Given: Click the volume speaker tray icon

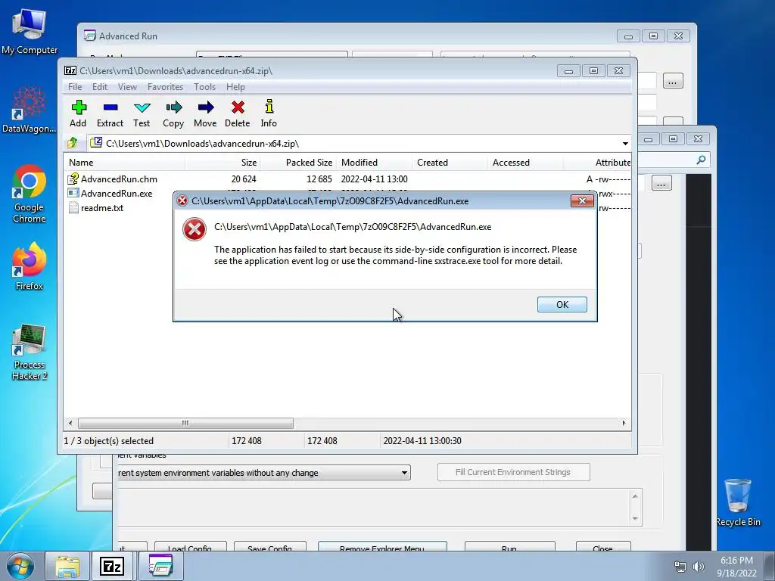Looking at the screenshot, I should pyautogui.click(x=698, y=567).
